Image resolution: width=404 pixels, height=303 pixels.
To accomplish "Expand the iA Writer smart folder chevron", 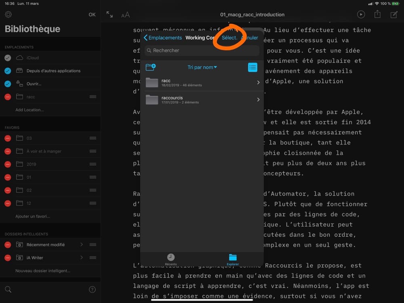I will 82,258.
